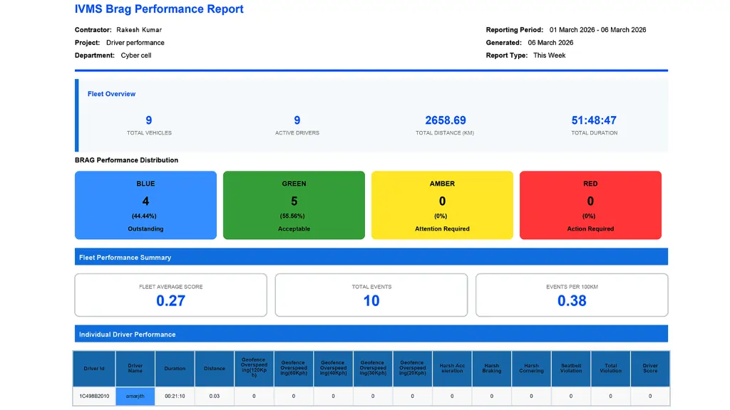Image resolution: width=730 pixels, height=410 pixels.
Task: Click total distance value 2658.69
Action: click(x=445, y=120)
